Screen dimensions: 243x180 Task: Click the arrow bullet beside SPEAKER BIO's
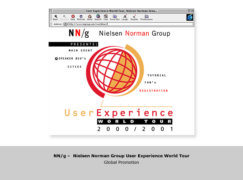click(56, 58)
